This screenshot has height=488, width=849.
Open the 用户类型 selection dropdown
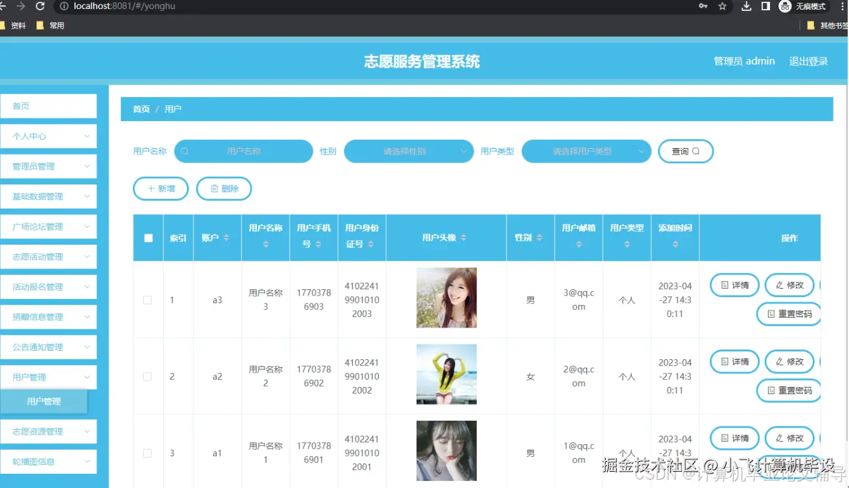586,151
